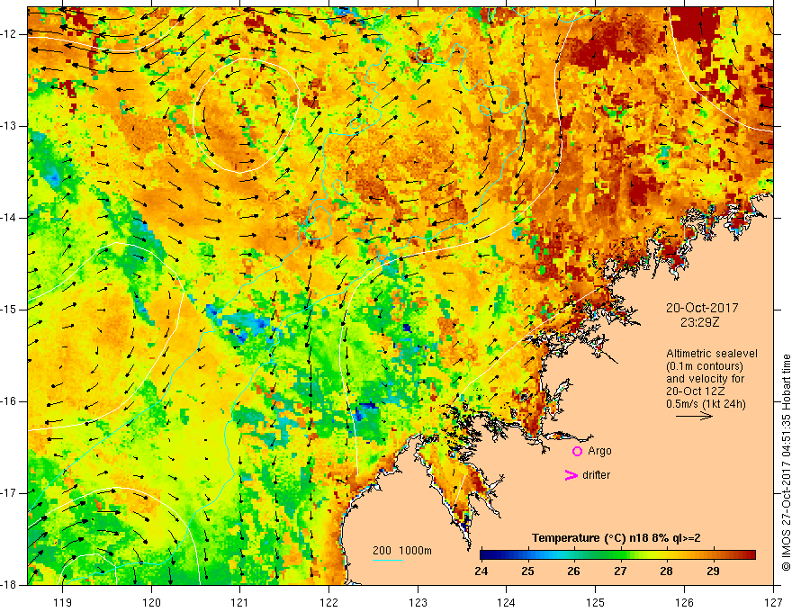Click the cyan 200 1000m isobath legend line
792x612 pixels.
pos(387,560)
